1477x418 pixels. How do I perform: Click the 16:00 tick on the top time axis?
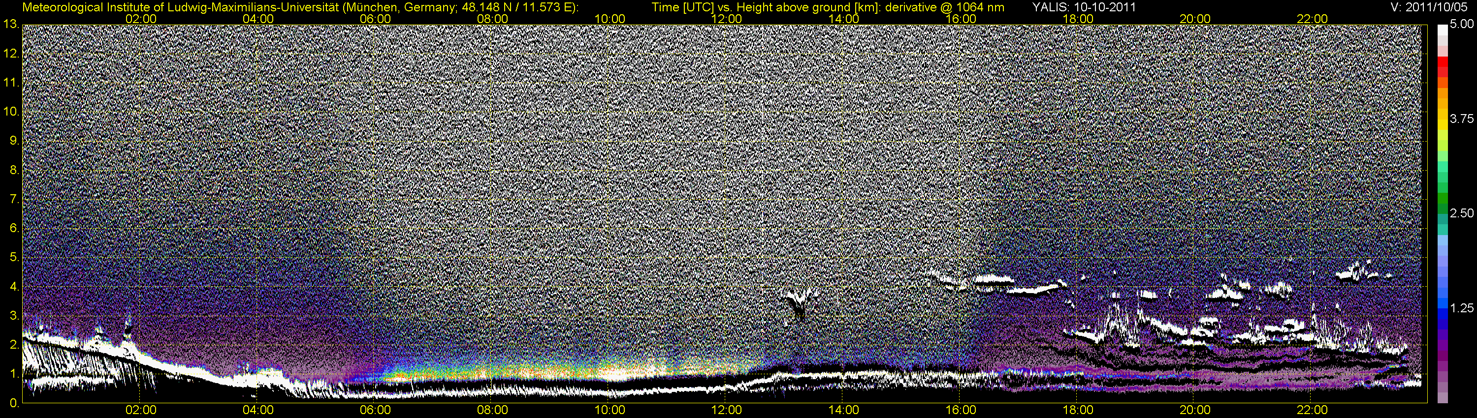tap(961, 19)
